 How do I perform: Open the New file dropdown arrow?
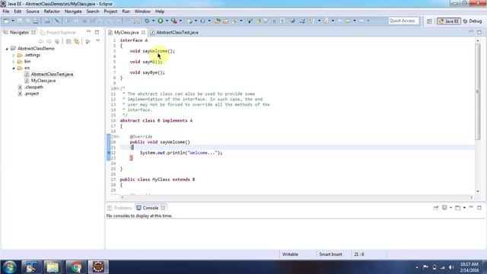click(13, 21)
